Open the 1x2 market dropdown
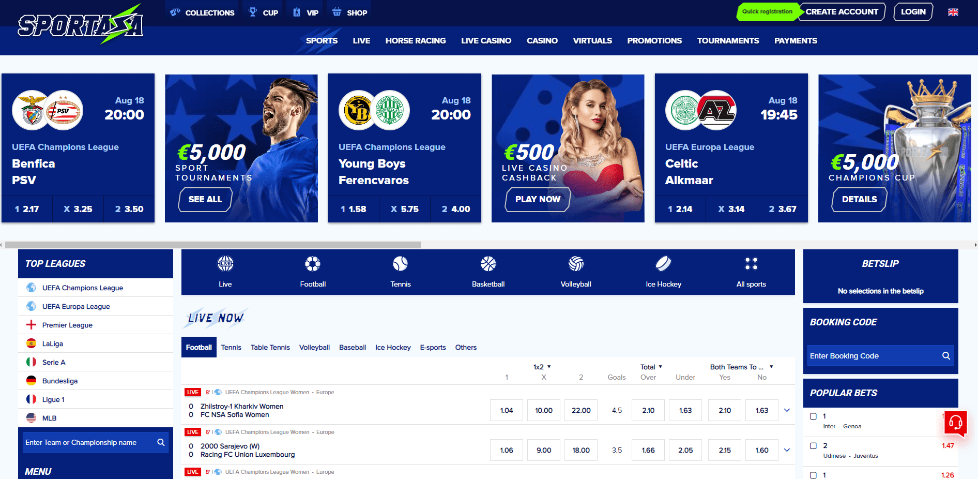The image size is (978, 479). [542, 367]
